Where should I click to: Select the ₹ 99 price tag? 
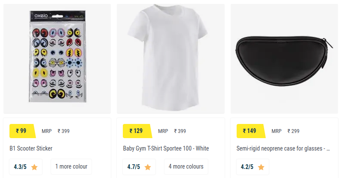22,131
